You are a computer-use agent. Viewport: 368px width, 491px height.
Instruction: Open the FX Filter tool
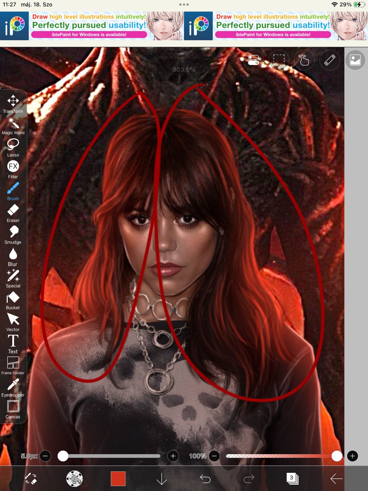tap(13, 170)
